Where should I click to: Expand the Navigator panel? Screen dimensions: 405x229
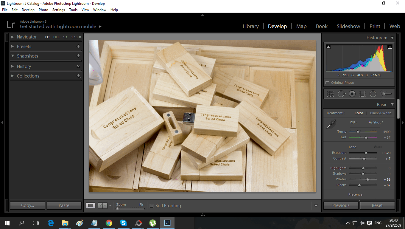tap(13, 37)
